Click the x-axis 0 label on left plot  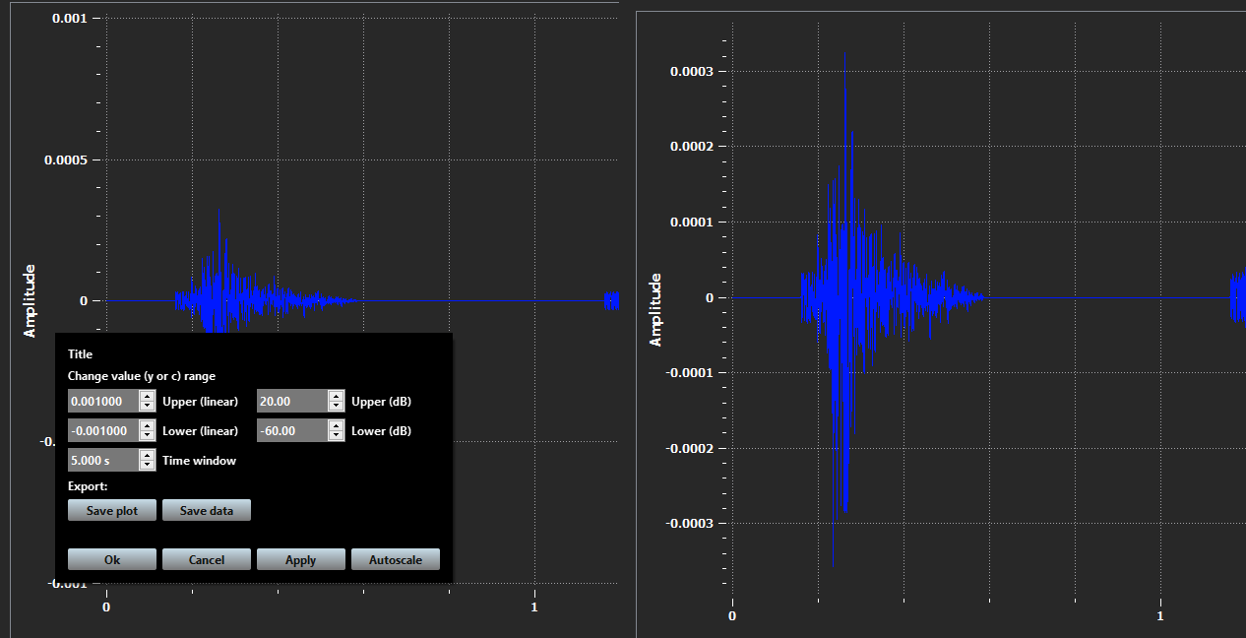(106, 607)
